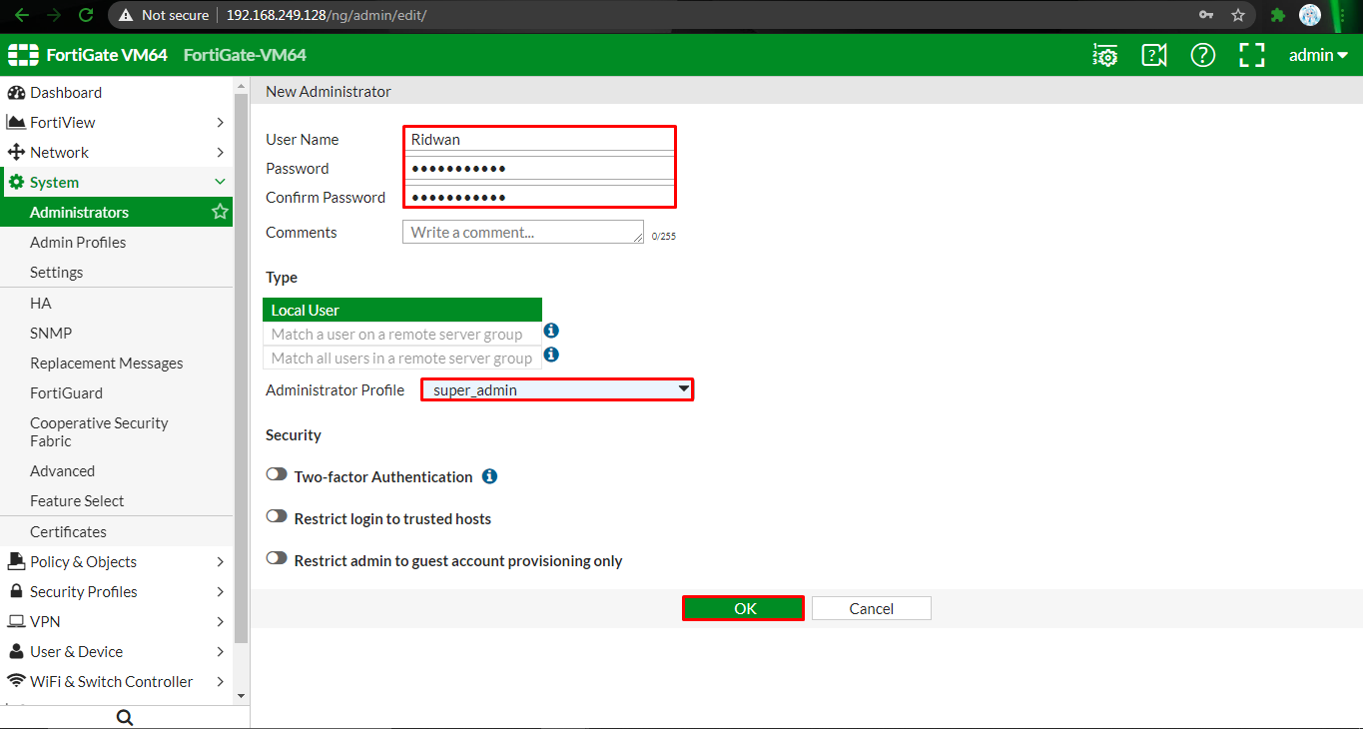The height and width of the screenshot is (729, 1363).
Task: Click the FortiGate VM64 logo
Action: pos(88,55)
